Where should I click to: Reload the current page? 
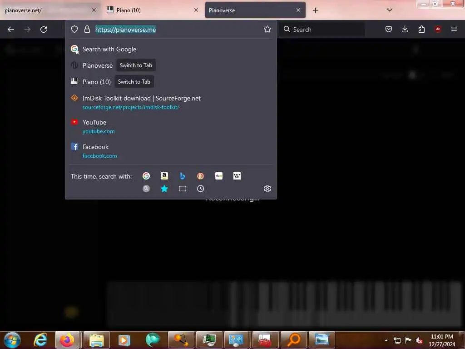pyautogui.click(x=44, y=30)
